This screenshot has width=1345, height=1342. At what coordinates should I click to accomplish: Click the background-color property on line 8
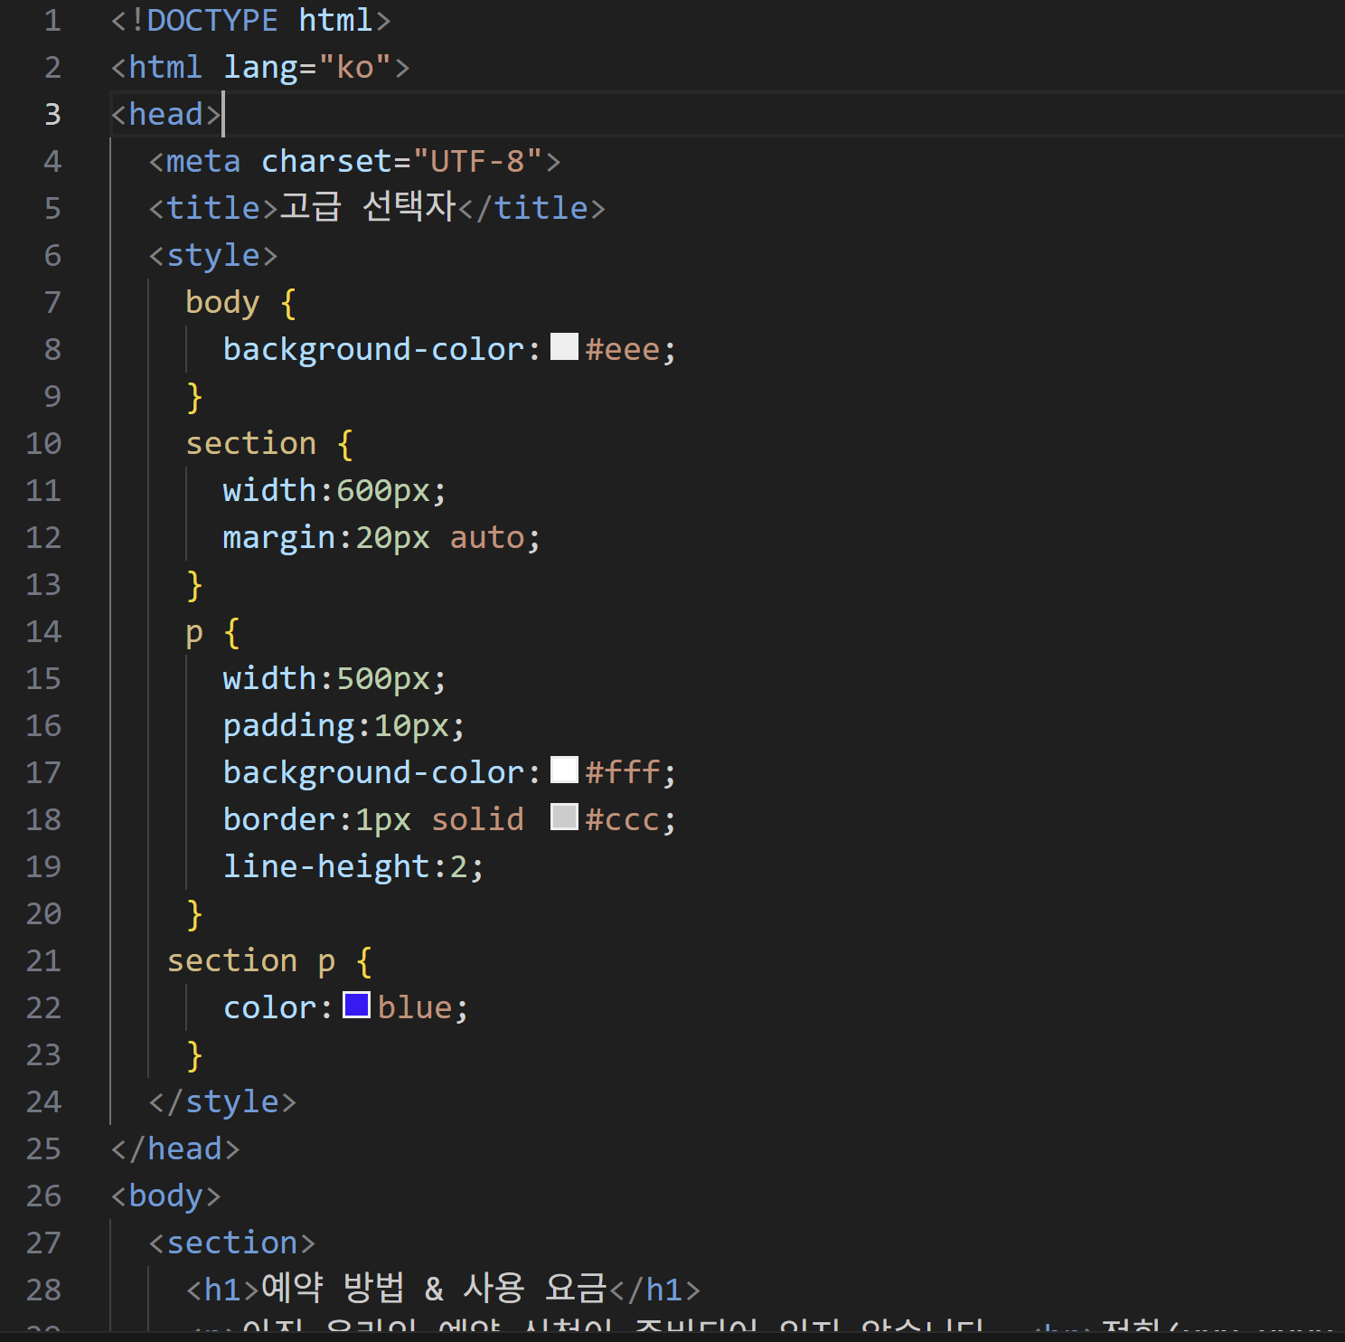373,350
